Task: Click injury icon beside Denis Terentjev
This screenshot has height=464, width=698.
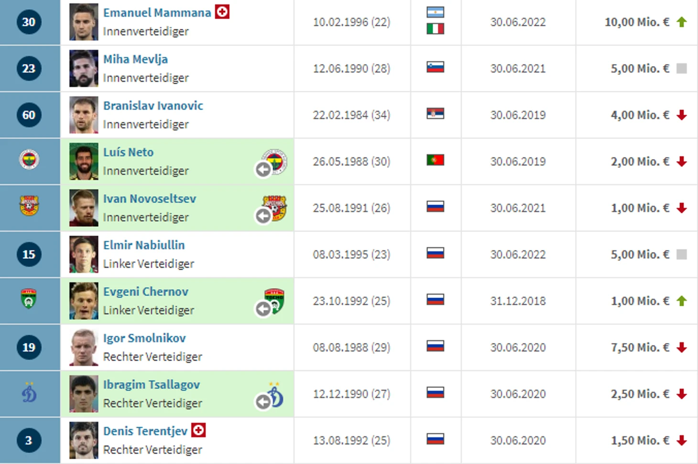Action: point(198,430)
